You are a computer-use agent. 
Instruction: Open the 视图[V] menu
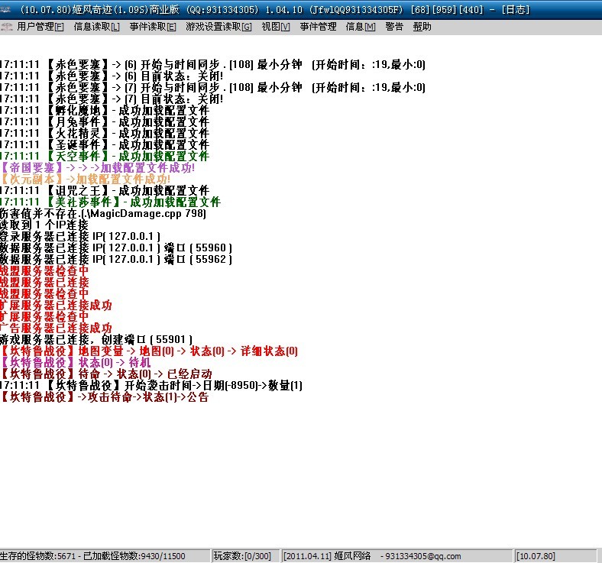(275, 27)
